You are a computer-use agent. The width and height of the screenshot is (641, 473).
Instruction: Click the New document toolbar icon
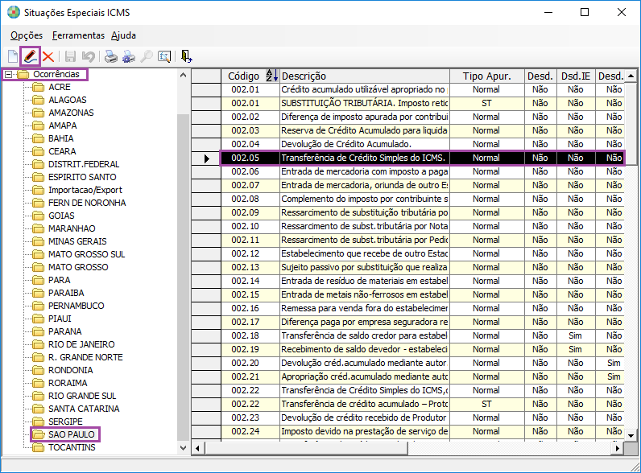click(13, 56)
